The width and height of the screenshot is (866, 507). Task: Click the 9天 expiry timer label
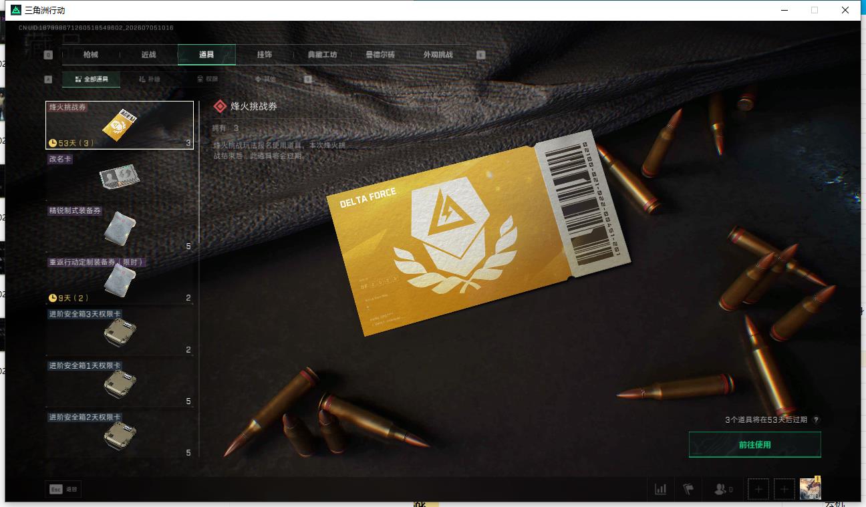(68, 298)
